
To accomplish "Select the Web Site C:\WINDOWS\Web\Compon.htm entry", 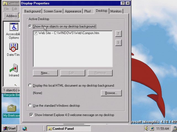I will [x=69, y=33].
